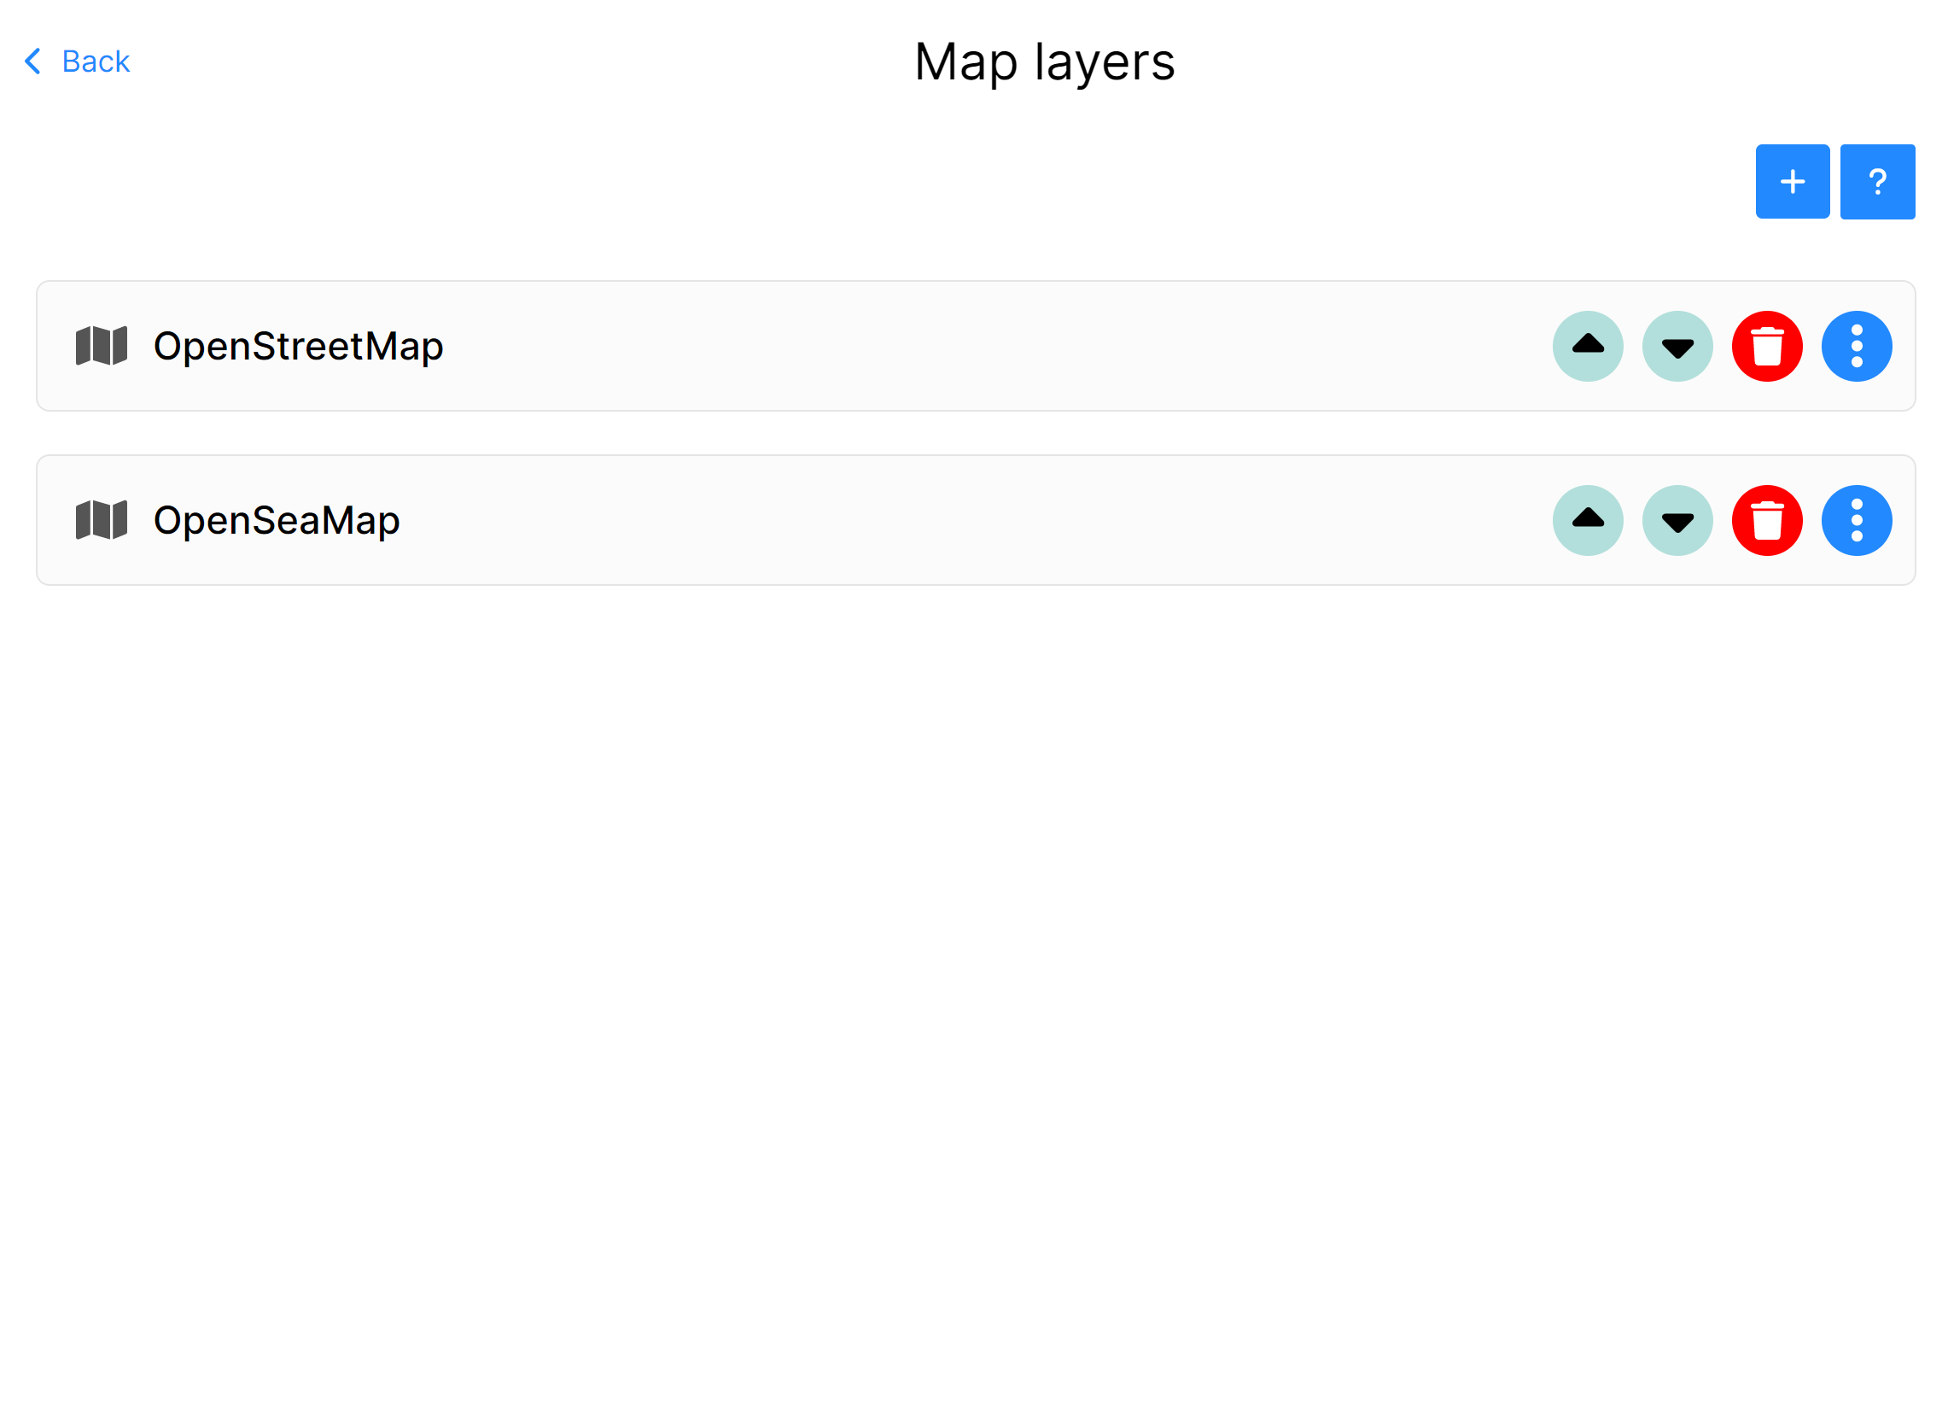Delete the OpenStreetMap layer
1948x1415 pixels.
pyautogui.click(x=1767, y=346)
